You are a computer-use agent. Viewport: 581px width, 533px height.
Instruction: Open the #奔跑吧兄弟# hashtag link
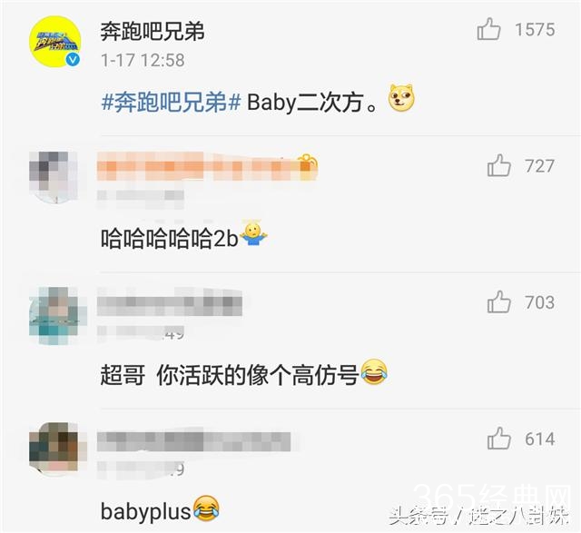pyautogui.click(x=172, y=102)
